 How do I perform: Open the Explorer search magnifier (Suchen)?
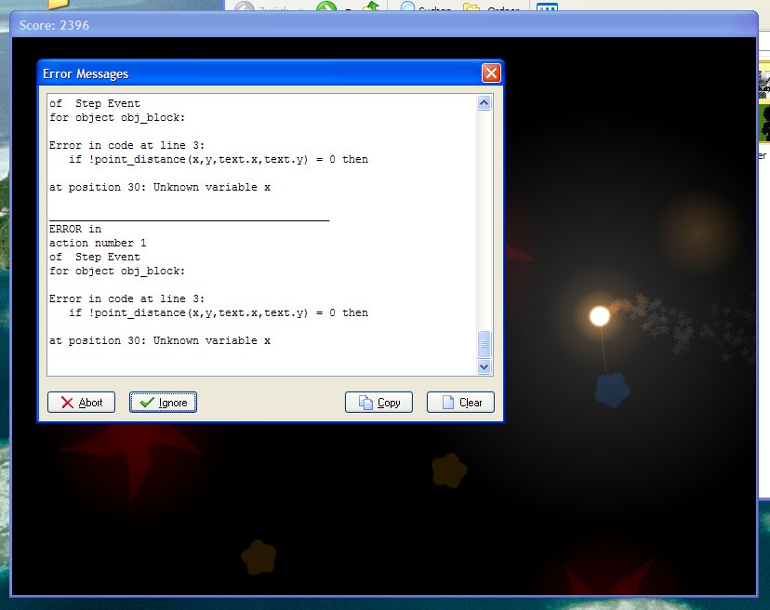(409, 9)
